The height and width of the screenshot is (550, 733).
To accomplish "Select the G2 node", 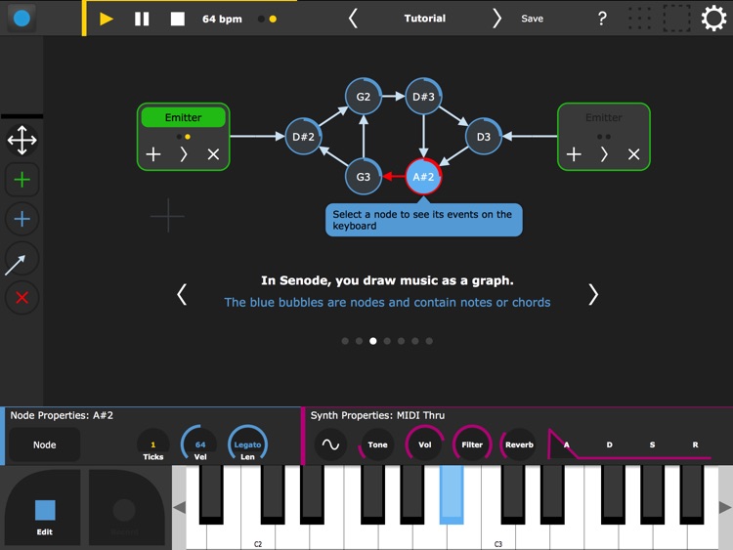I will (x=364, y=97).
